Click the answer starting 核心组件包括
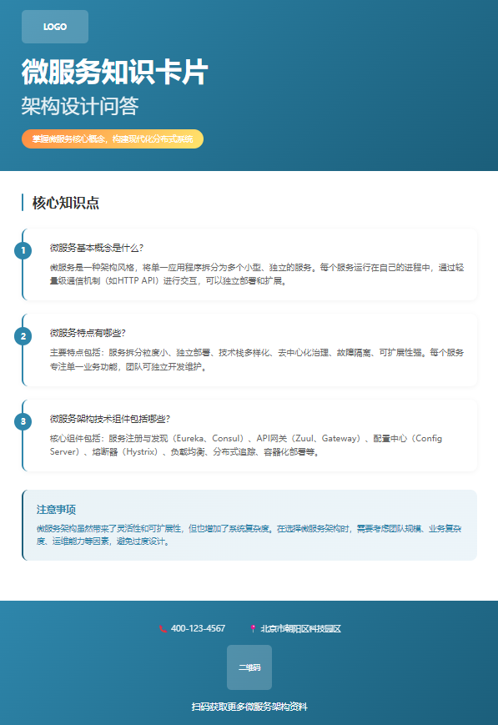The image size is (498, 725). tap(246, 445)
